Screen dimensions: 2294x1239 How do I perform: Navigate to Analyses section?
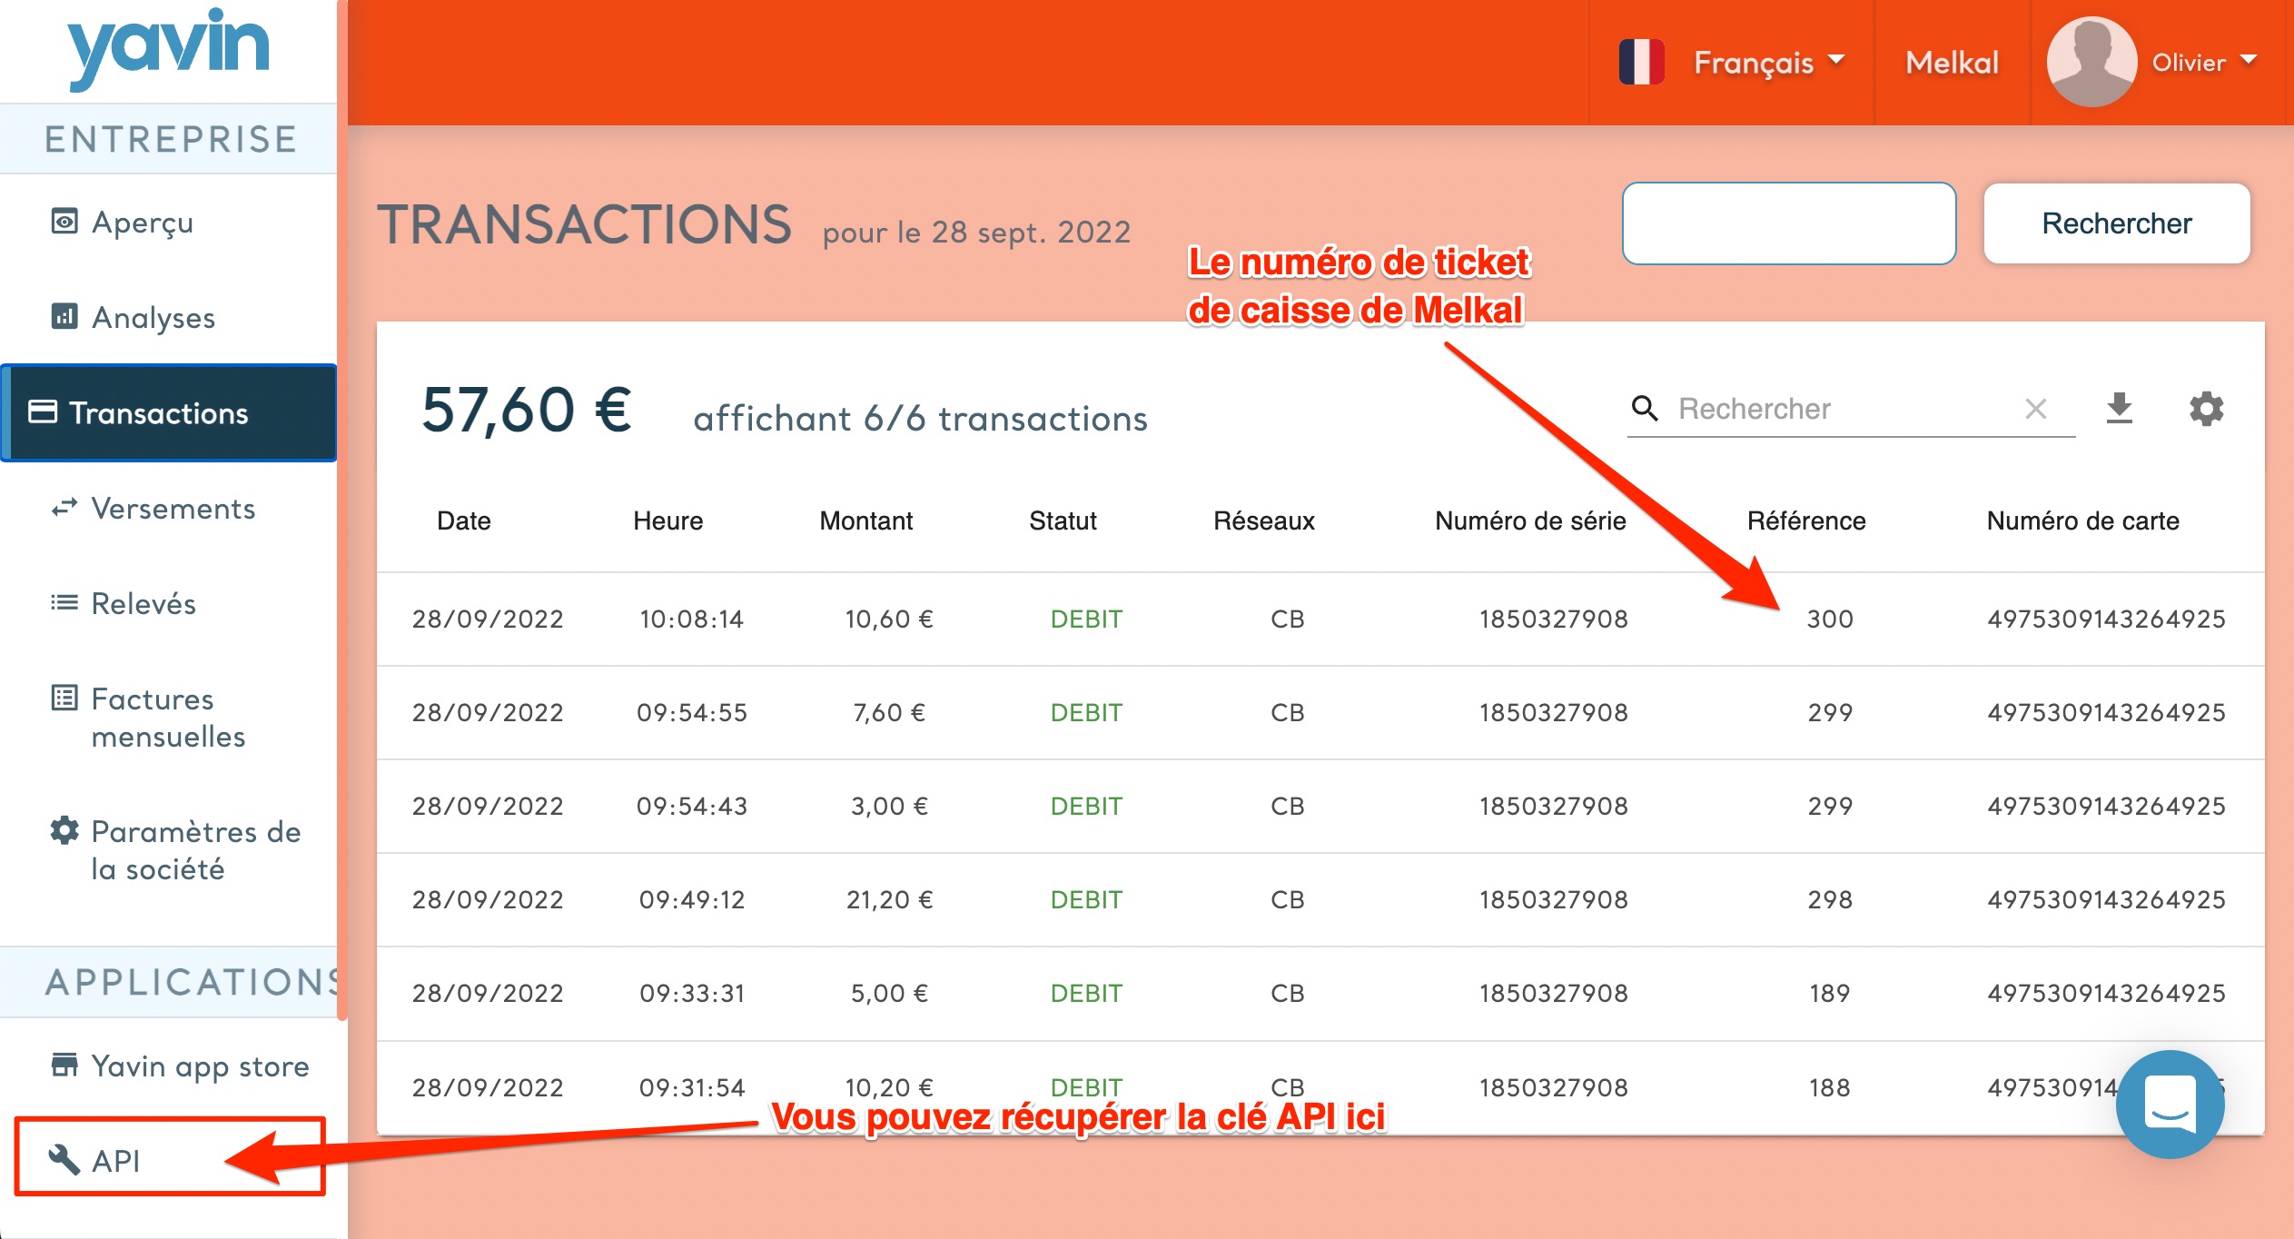[153, 317]
